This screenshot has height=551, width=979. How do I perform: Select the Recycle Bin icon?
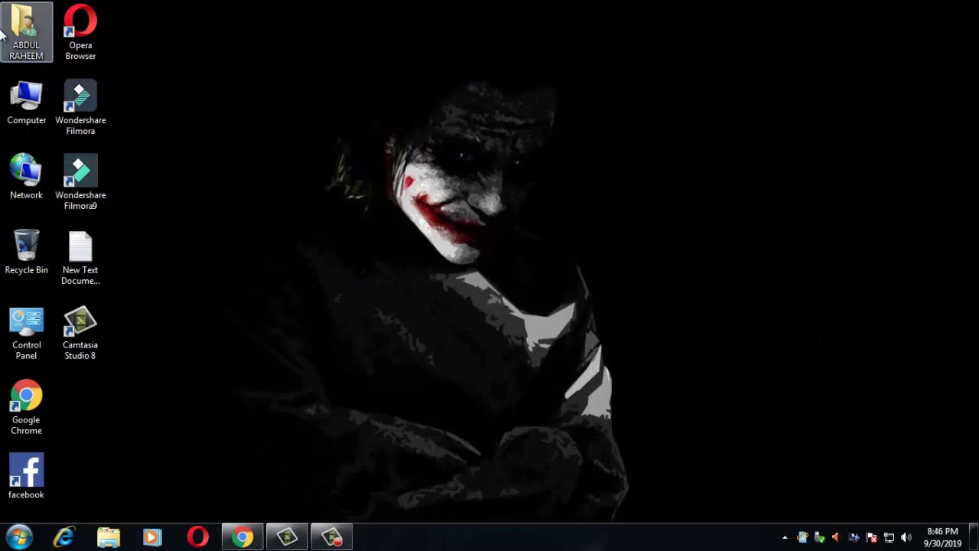point(26,252)
